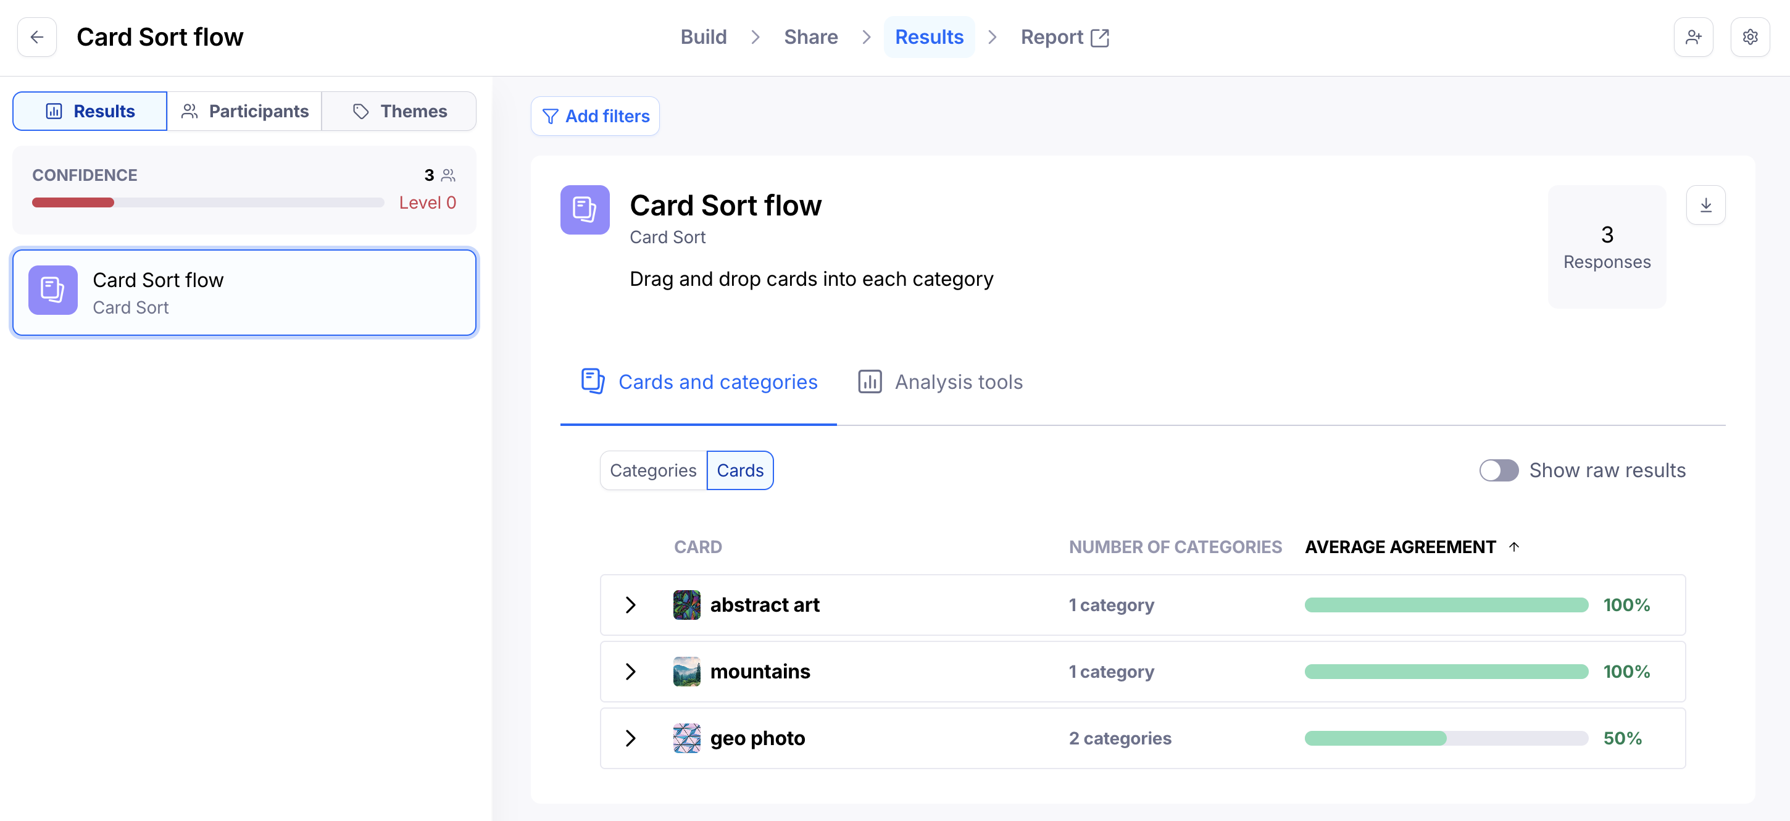Click the abstract art card thumbnail

(686, 605)
